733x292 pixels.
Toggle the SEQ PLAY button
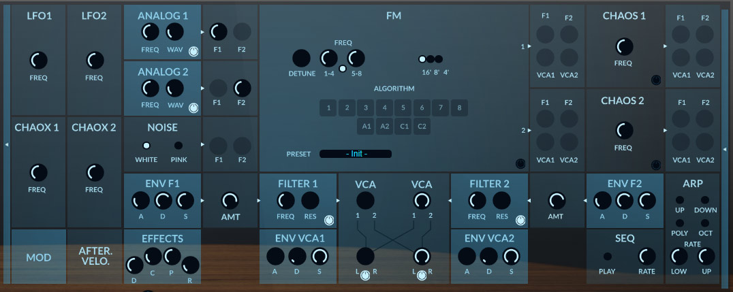(607, 257)
